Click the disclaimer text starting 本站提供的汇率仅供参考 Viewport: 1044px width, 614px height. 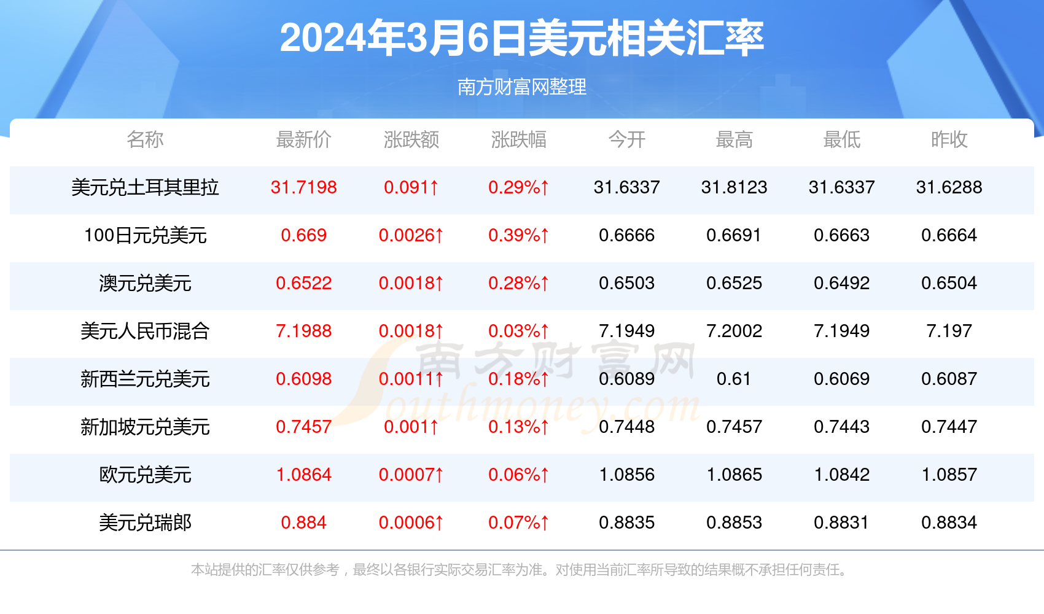pos(521,570)
